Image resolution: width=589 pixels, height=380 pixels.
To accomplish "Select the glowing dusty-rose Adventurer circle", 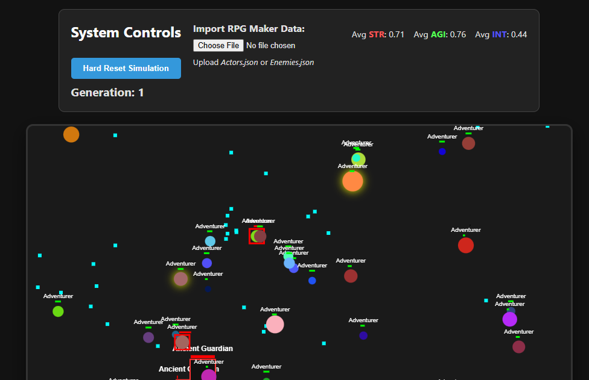I will point(180,279).
